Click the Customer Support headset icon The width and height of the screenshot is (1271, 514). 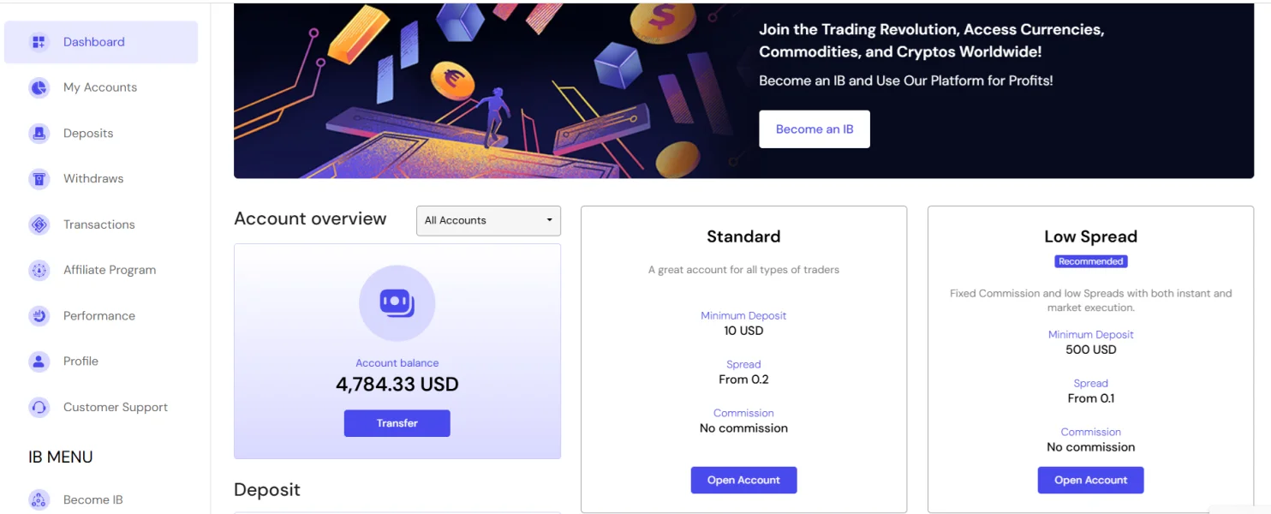point(39,407)
